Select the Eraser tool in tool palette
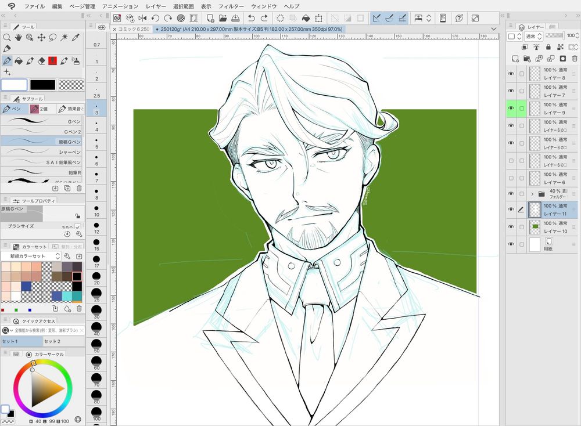Image resolution: width=581 pixels, height=426 pixels. (x=41, y=60)
